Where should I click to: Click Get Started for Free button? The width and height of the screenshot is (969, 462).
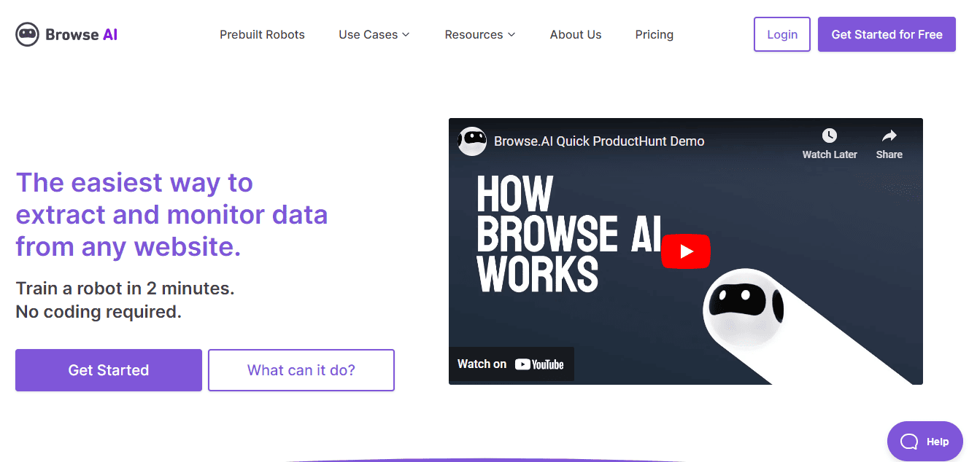click(x=887, y=34)
